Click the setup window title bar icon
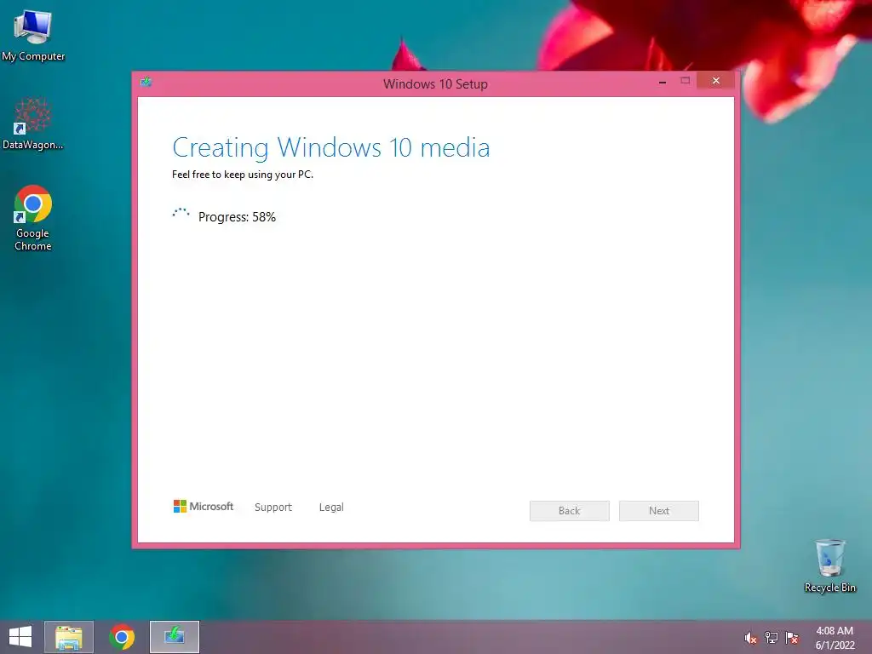Viewport: 872px width, 654px height. click(x=146, y=83)
